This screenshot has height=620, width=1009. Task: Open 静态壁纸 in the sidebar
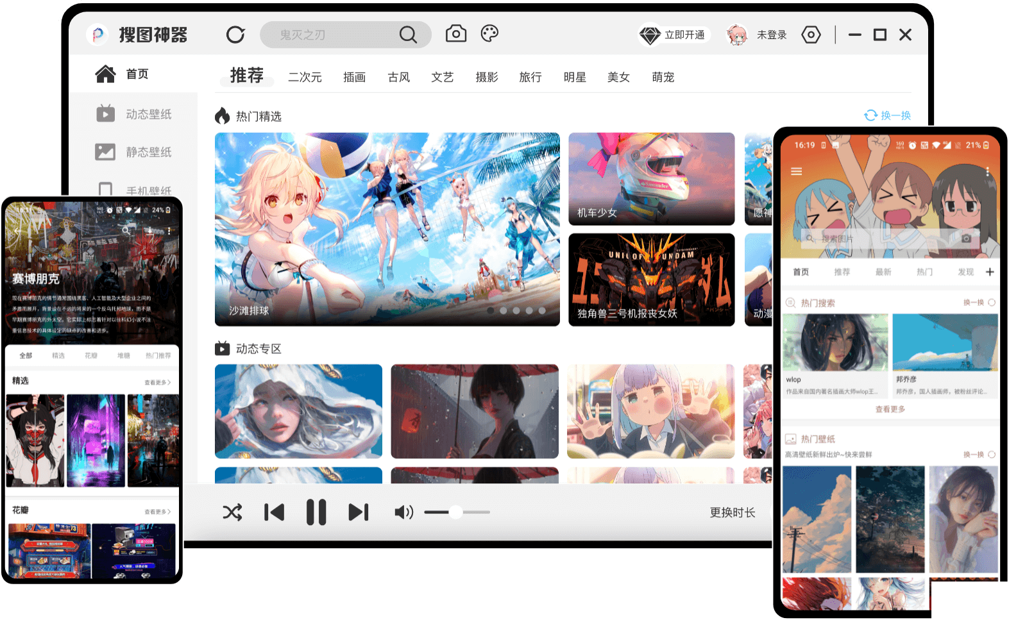pos(133,152)
